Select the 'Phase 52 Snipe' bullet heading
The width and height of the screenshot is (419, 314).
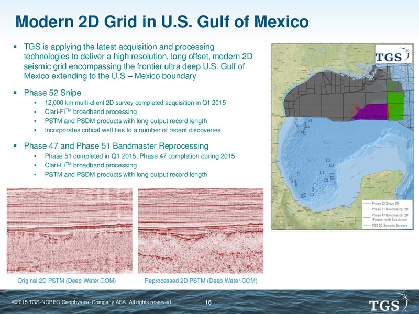(52, 93)
